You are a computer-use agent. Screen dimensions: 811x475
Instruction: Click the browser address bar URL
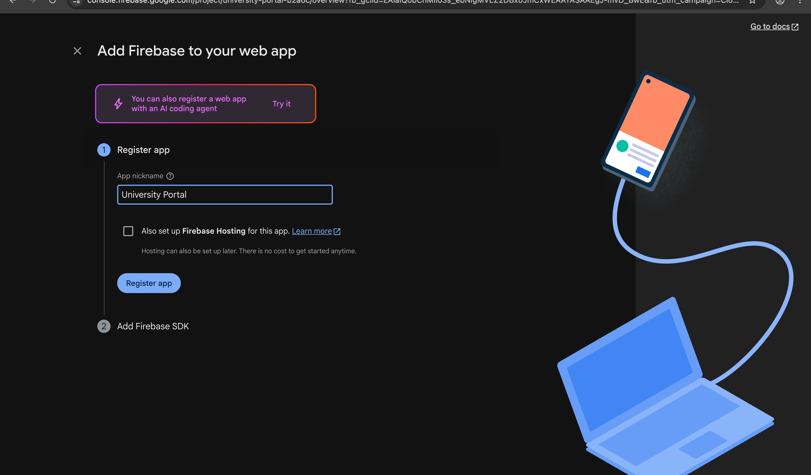coord(413,2)
